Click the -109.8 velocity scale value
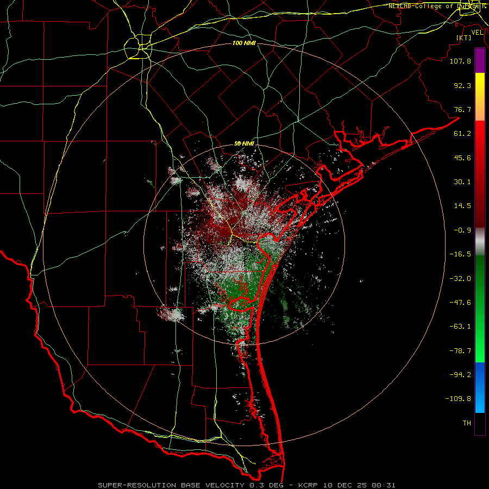 459,399
